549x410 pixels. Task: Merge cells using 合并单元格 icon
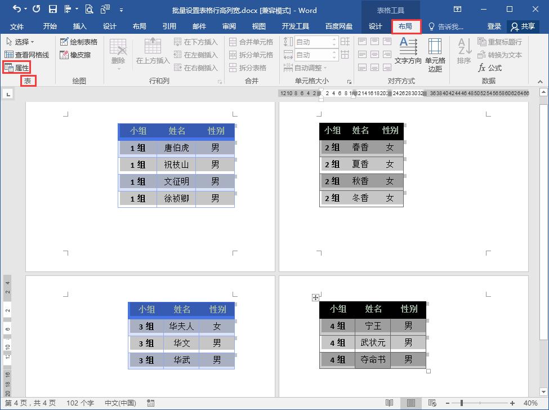pos(249,41)
